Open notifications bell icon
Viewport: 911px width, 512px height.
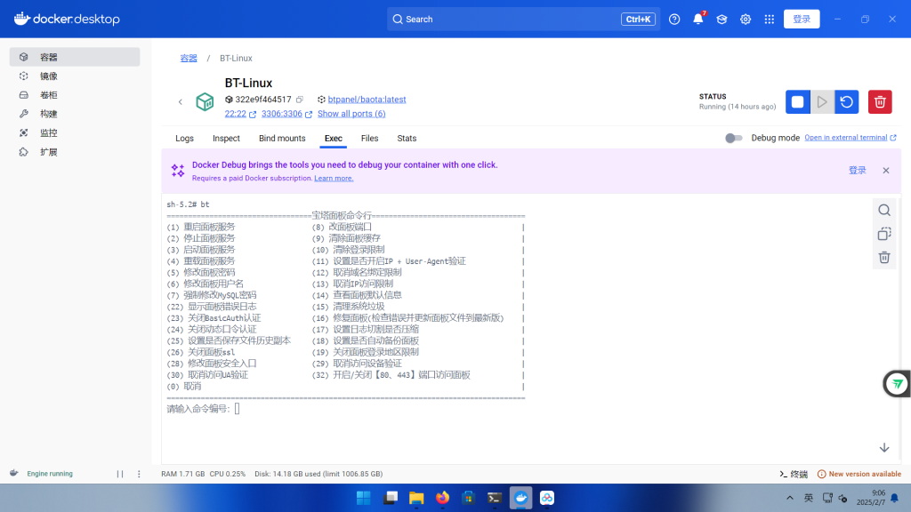pyautogui.click(x=697, y=20)
